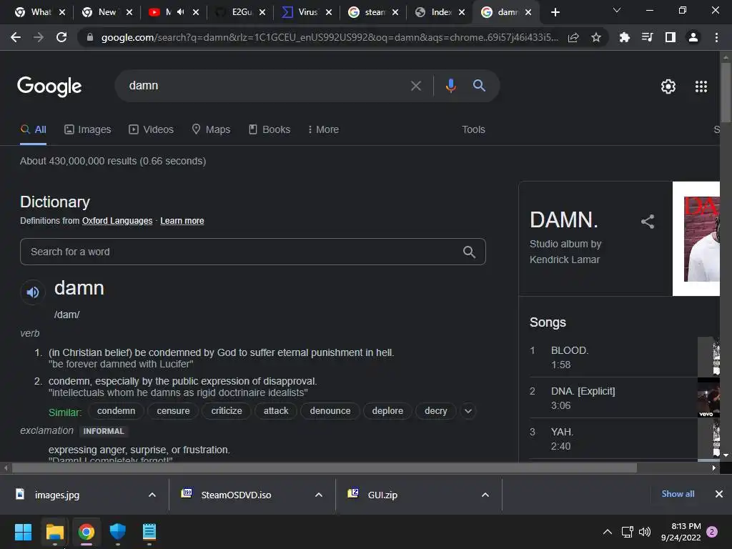Open a new browser tab
This screenshot has width=732, height=549.
click(555, 12)
